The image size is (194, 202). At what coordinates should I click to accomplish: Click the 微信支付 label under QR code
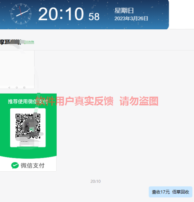33,166
